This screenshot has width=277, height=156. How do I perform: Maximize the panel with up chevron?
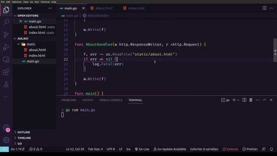pos(264,100)
